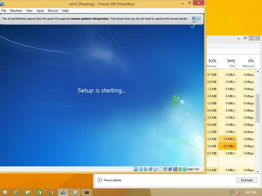
Task: Select the 1.2 MB memory cell
Action: tap(212, 89)
